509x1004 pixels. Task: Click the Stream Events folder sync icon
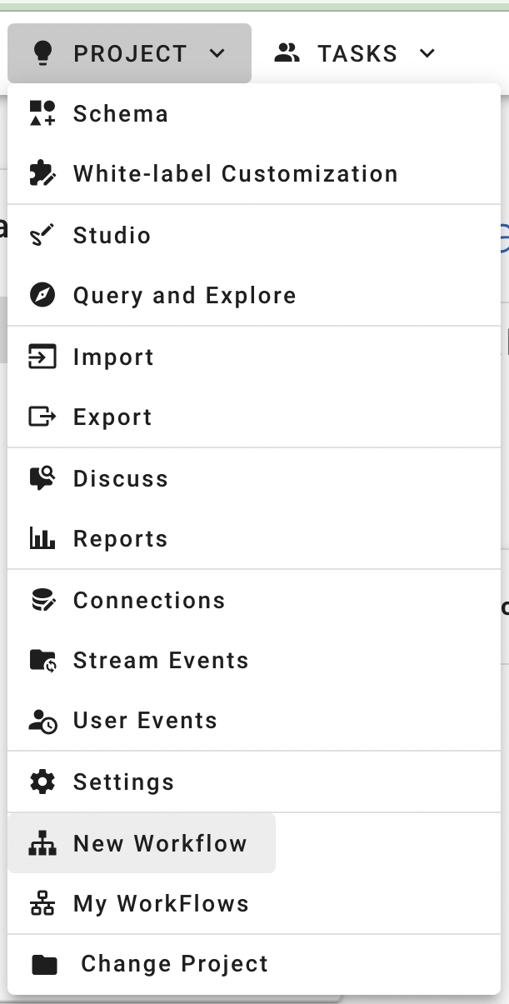(x=42, y=660)
